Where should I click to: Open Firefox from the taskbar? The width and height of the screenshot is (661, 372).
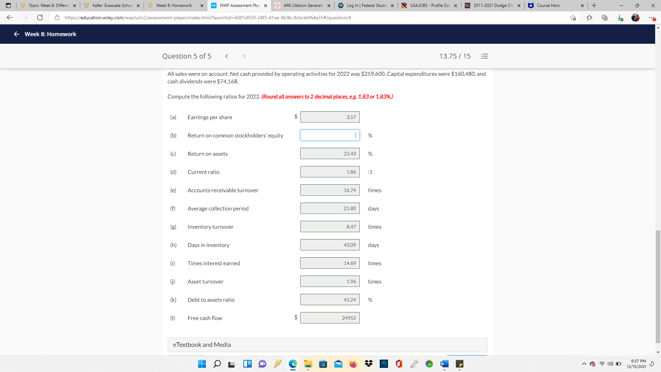click(x=354, y=364)
